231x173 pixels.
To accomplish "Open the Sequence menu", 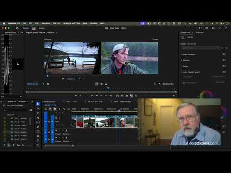I will point(46,24).
